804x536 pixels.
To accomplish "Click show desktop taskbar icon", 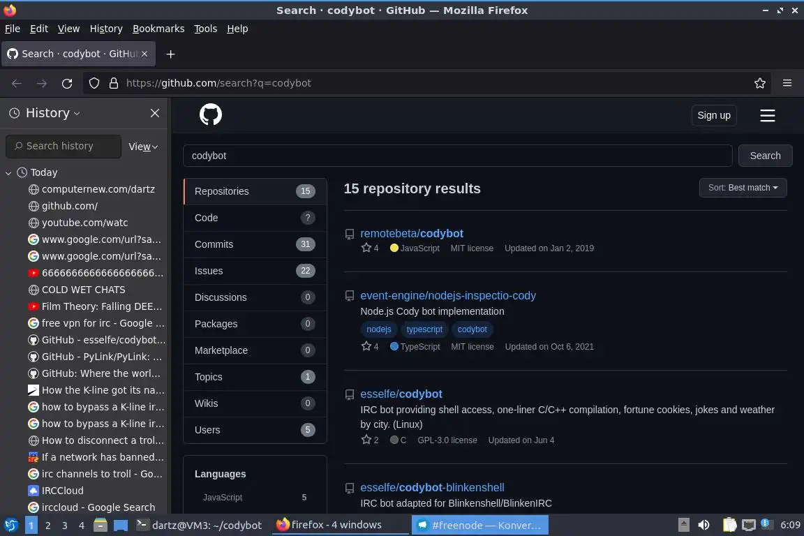I will pyautogui.click(x=121, y=525).
